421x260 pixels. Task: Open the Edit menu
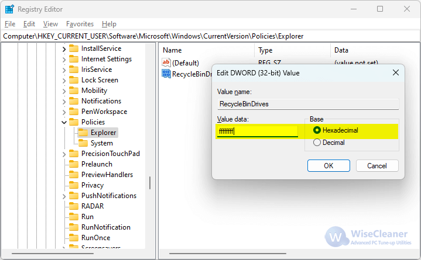pos(29,24)
